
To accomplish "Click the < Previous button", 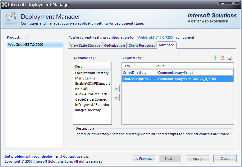I will coord(144,159).
